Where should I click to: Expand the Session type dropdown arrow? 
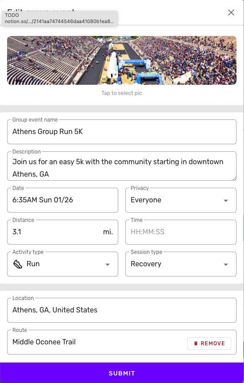click(226, 265)
